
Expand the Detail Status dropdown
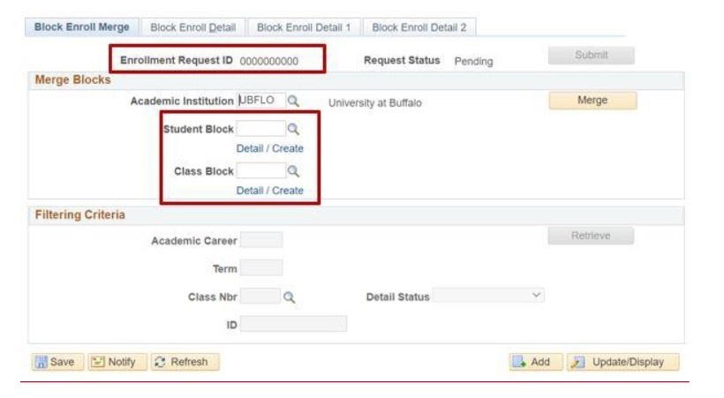pyautogui.click(x=488, y=297)
